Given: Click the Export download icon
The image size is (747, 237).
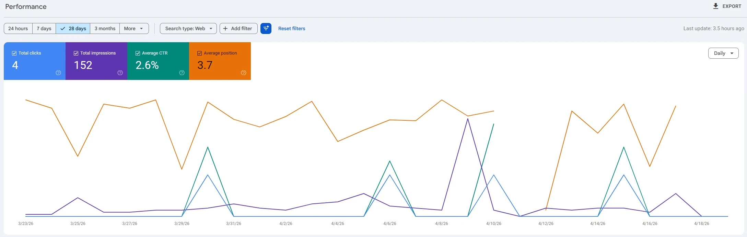Looking at the screenshot, I should [x=715, y=6].
